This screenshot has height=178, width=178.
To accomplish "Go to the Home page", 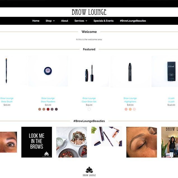I will point(36,21).
